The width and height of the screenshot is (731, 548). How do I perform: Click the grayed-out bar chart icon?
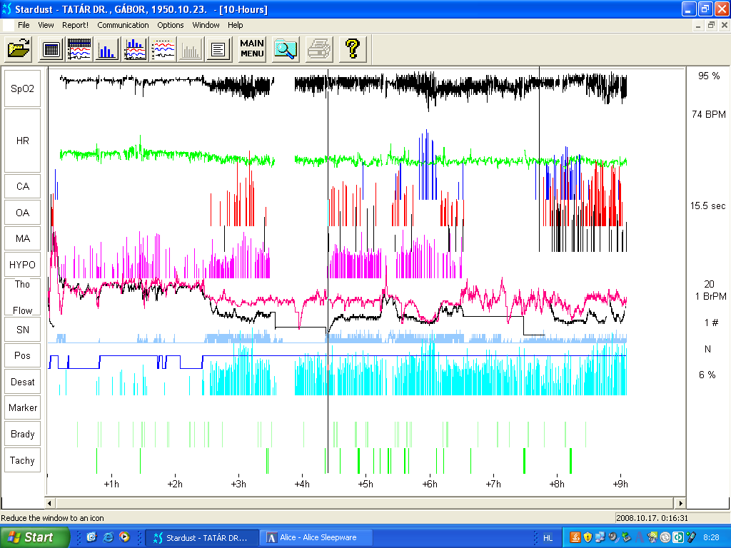[x=191, y=49]
